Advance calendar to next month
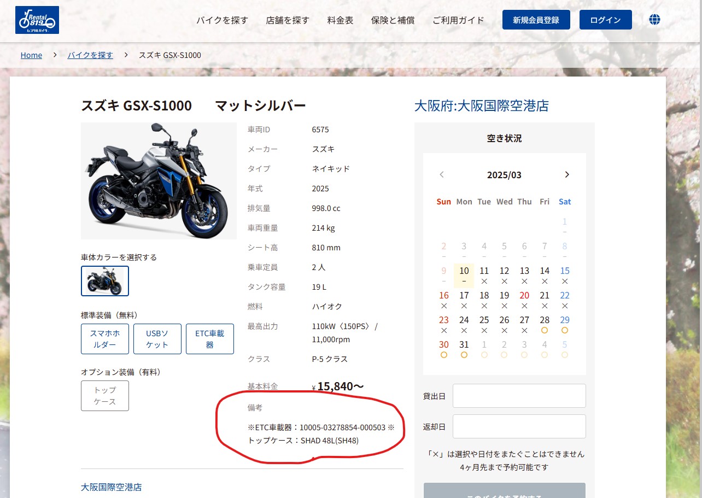The height and width of the screenshot is (498, 702). [567, 174]
